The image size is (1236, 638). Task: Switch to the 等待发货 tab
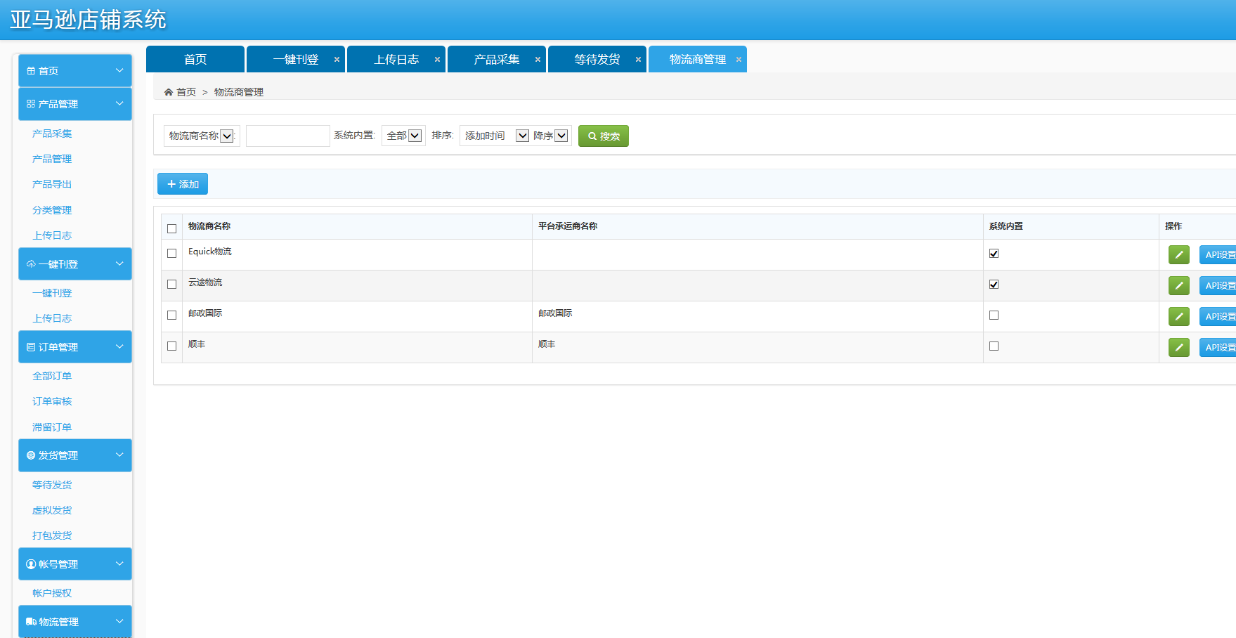(x=597, y=60)
